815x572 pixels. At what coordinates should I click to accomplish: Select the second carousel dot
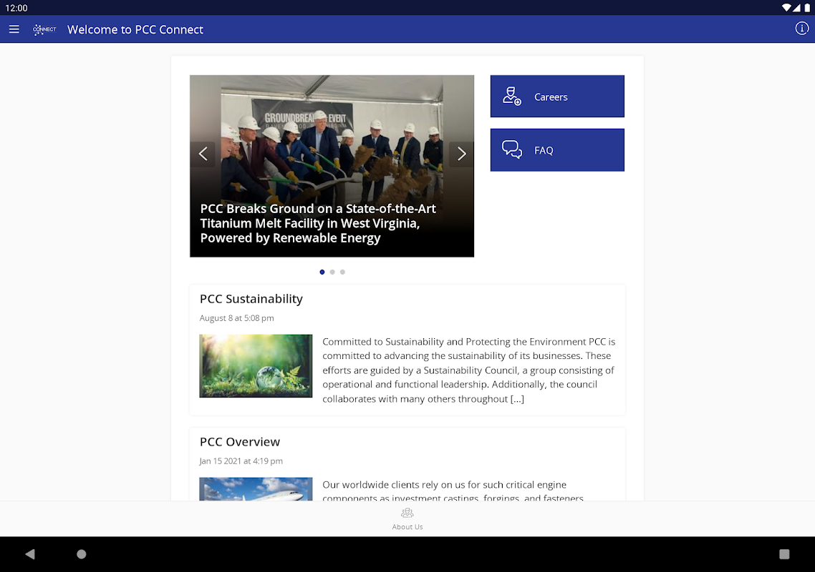pyautogui.click(x=332, y=272)
